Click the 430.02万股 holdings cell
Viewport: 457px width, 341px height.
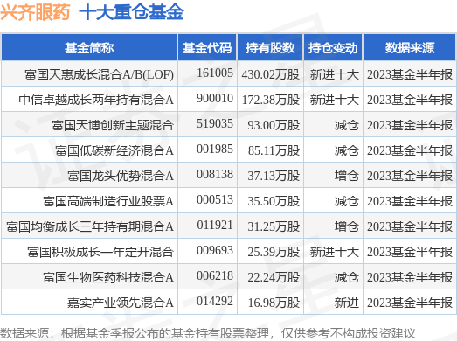(x=271, y=74)
